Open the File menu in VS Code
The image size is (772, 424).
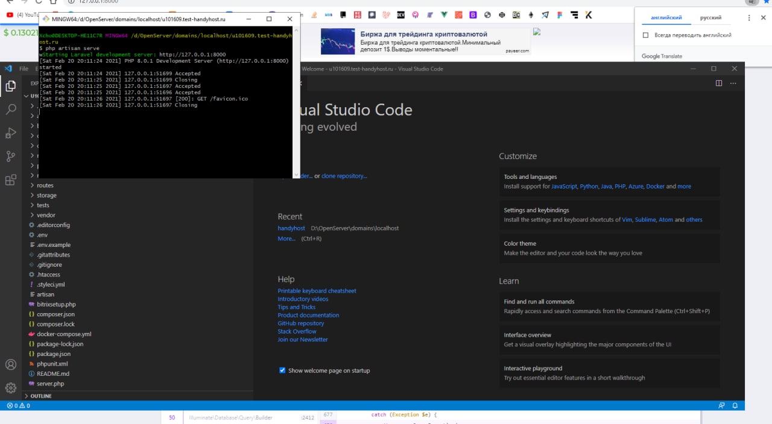(24, 69)
